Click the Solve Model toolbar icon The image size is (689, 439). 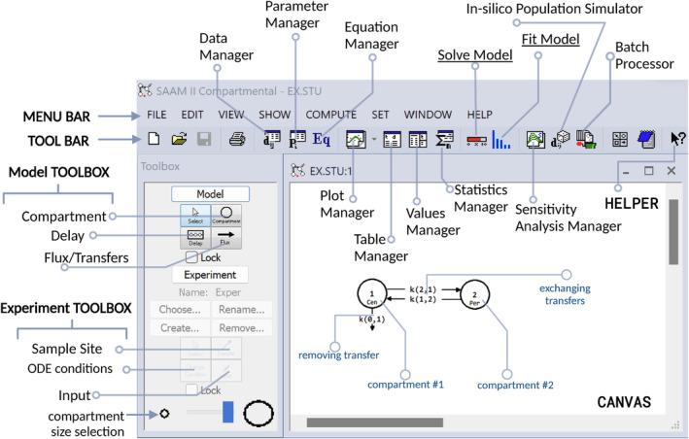(476, 140)
